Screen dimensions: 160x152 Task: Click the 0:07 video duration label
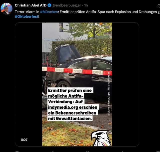point(24,140)
